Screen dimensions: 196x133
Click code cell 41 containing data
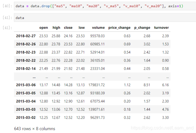pyautogui.click(x=105, y=18)
